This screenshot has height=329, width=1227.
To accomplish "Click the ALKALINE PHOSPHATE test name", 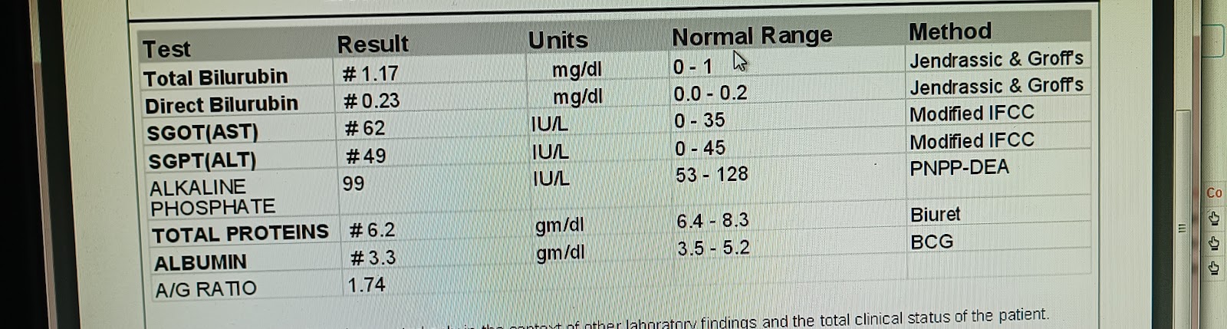I will 212,197.
